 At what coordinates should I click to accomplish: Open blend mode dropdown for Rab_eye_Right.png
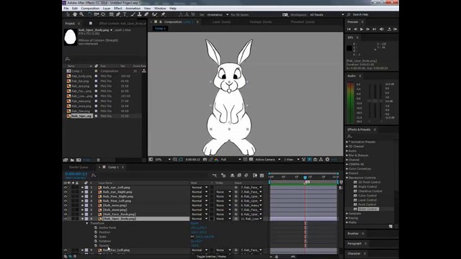[200, 192]
